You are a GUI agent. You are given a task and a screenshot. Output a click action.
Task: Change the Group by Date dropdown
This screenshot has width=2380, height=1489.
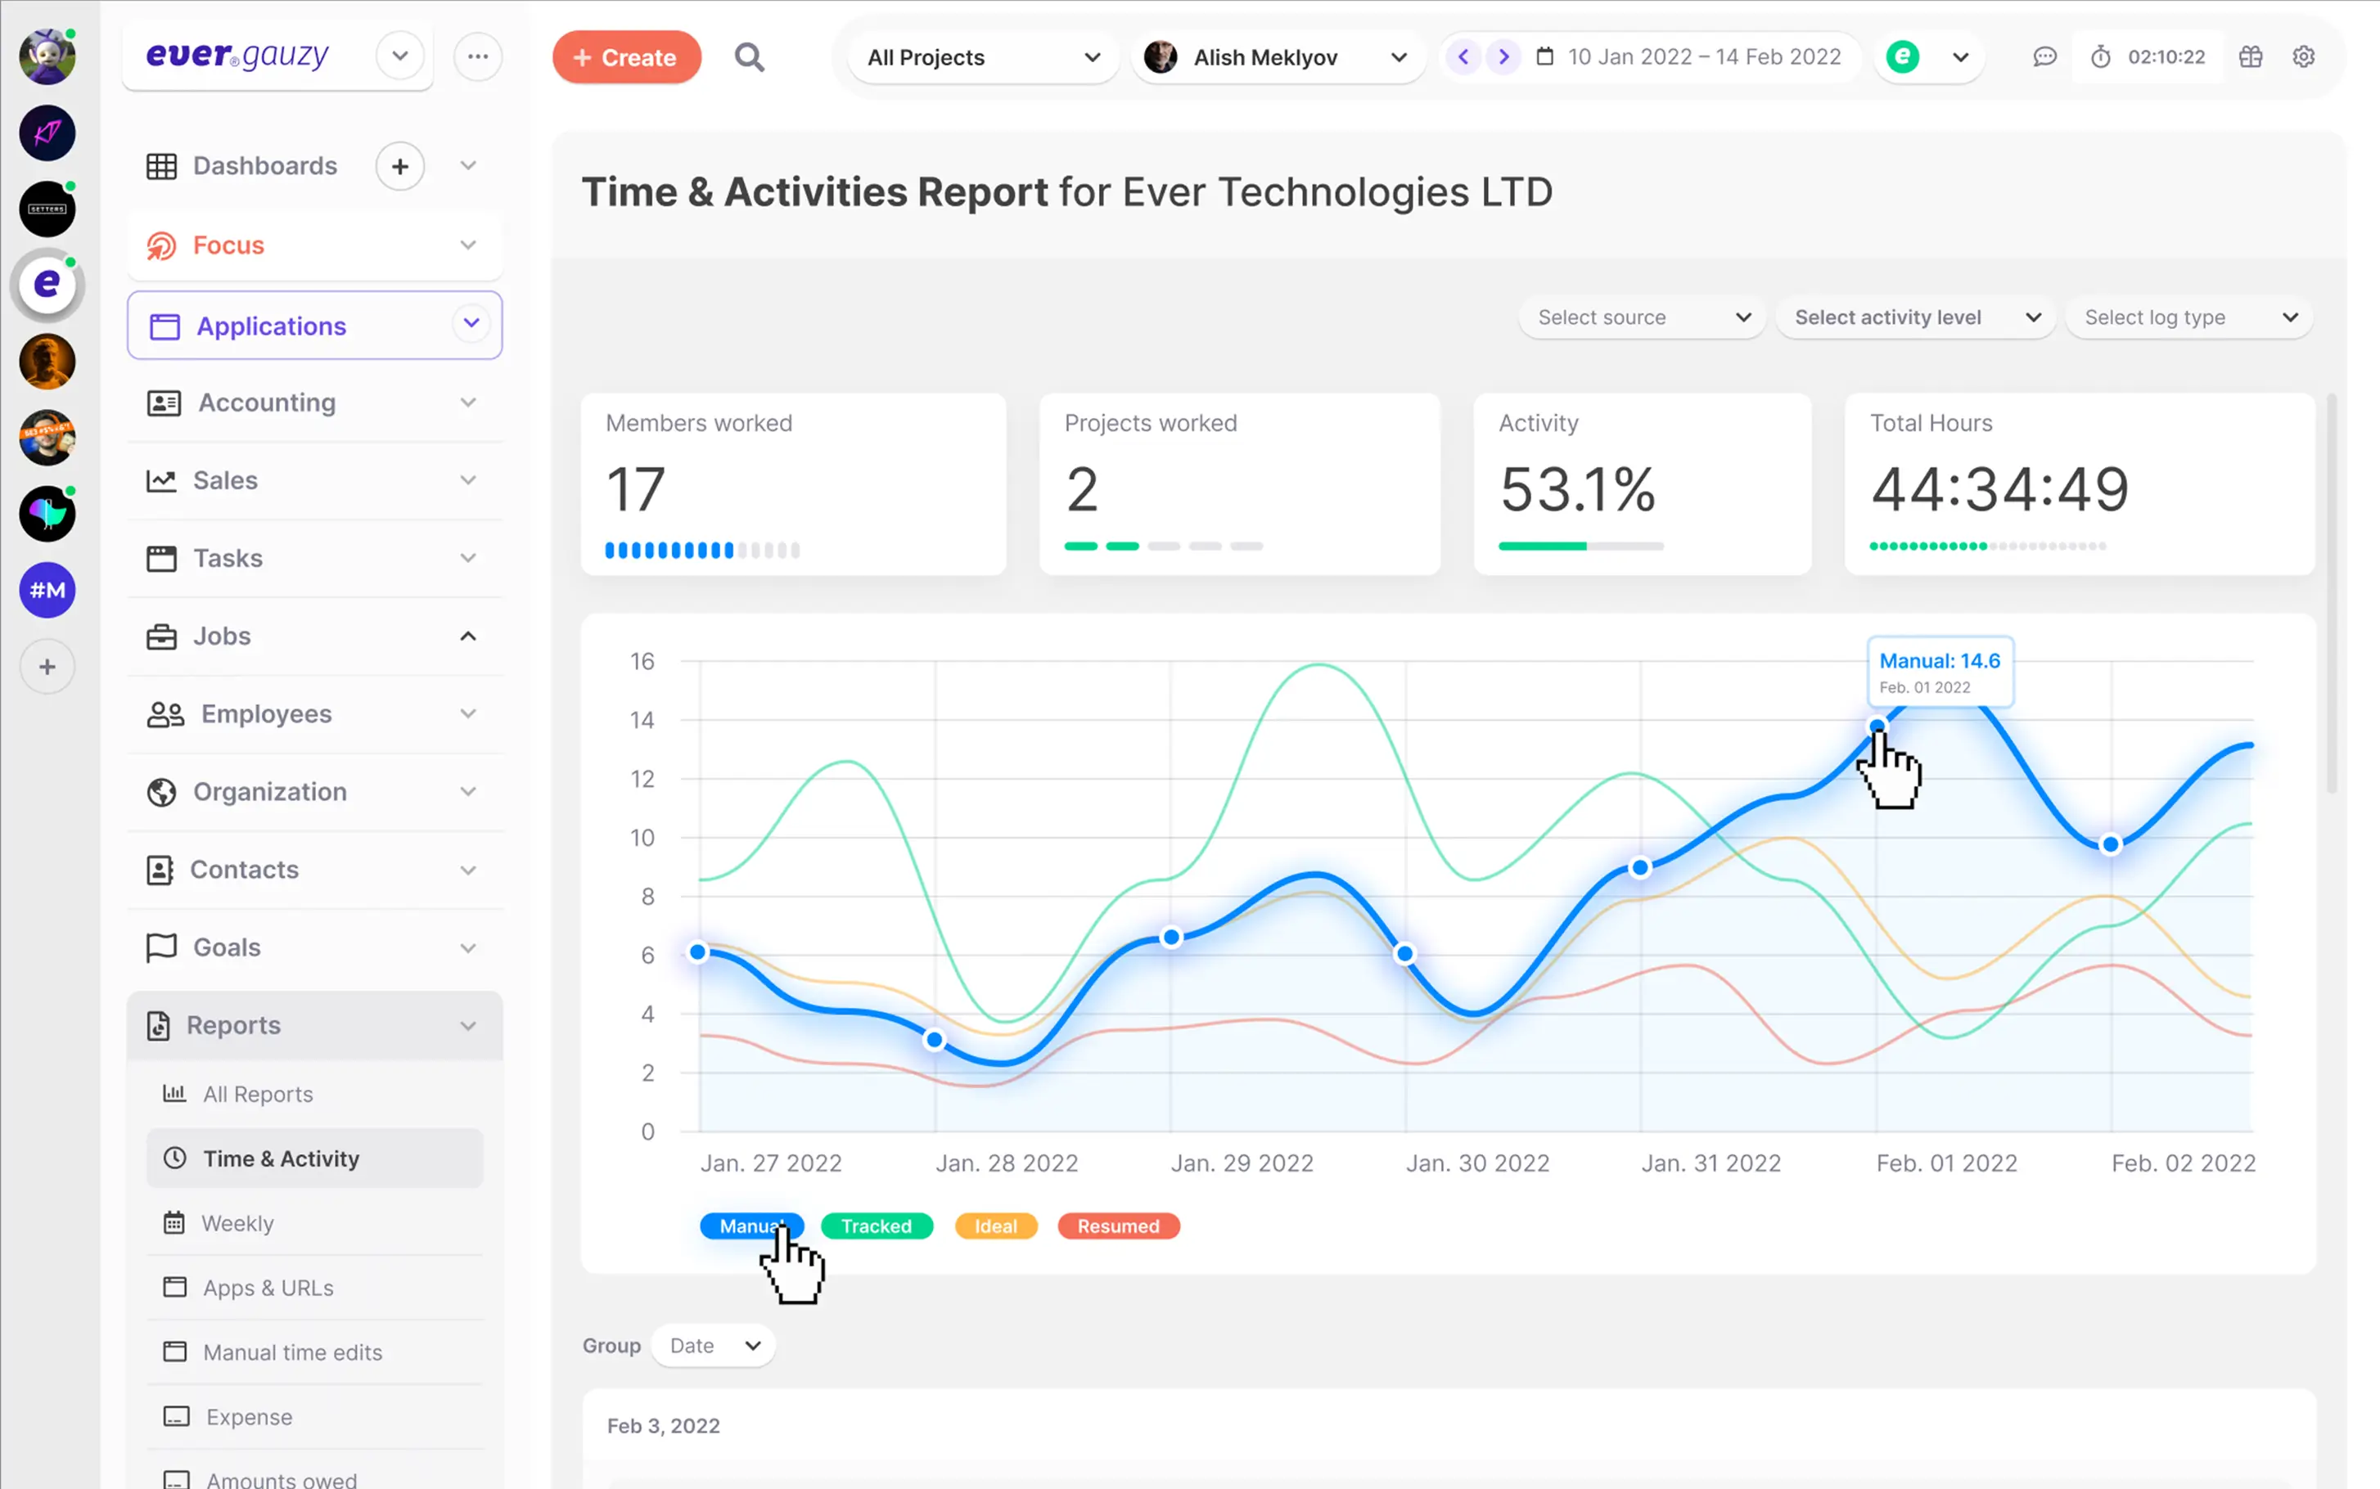point(712,1345)
